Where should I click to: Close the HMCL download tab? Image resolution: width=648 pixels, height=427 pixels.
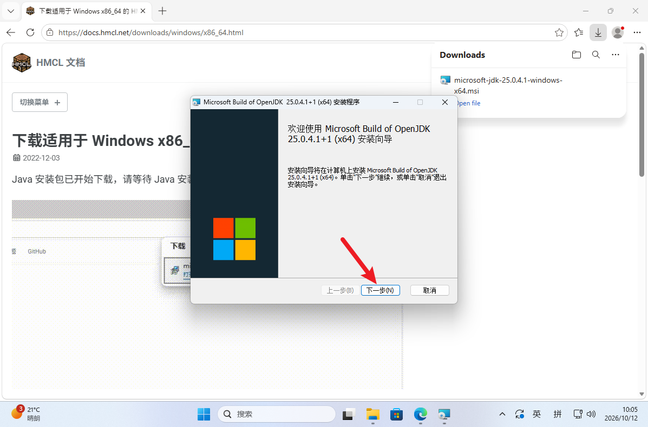[143, 11]
